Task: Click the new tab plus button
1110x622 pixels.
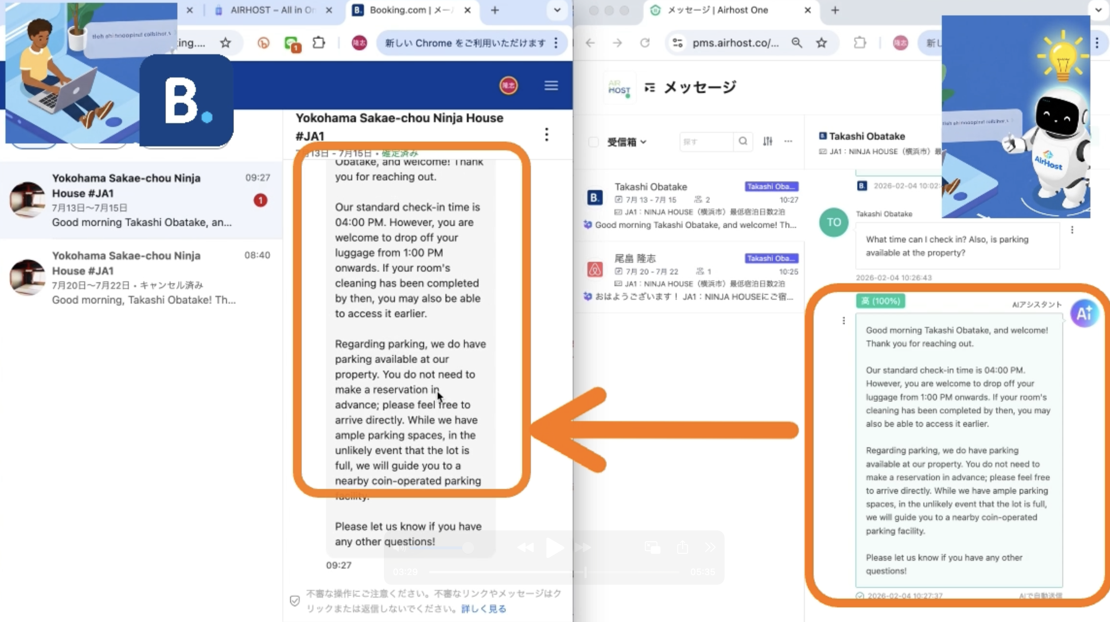Action: pos(495,10)
